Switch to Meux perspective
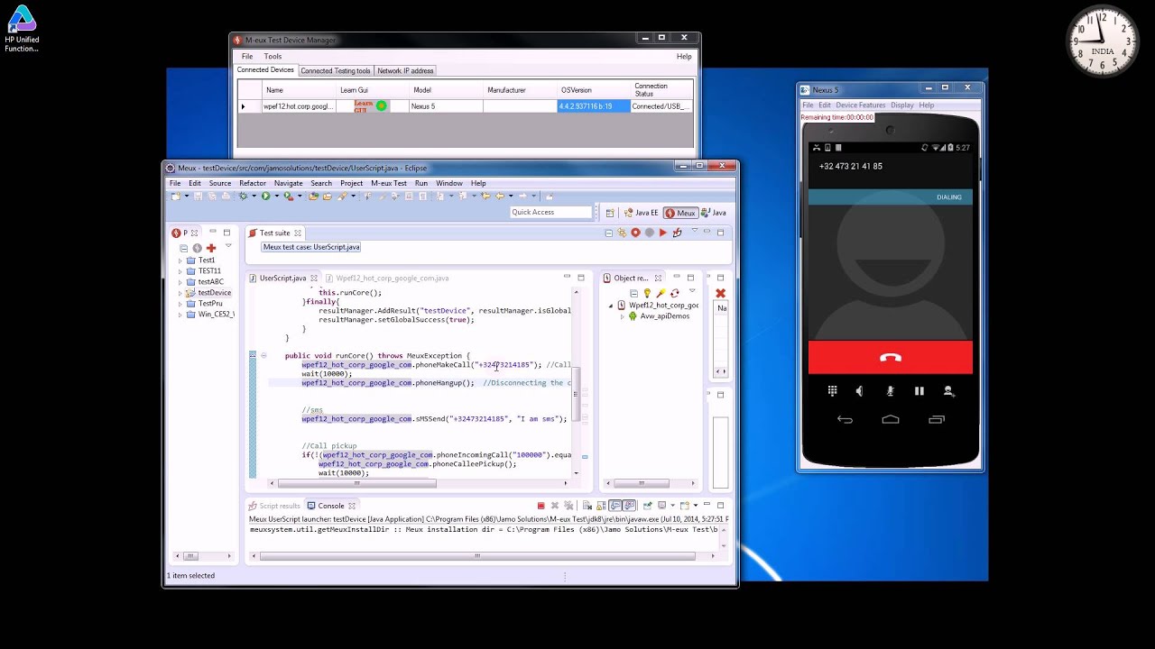This screenshot has width=1155, height=649. (681, 213)
